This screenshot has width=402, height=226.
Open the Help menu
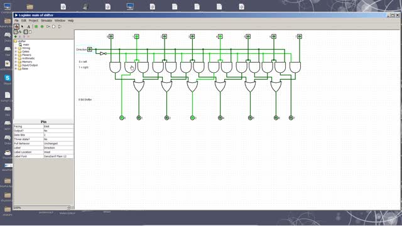(70, 21)
